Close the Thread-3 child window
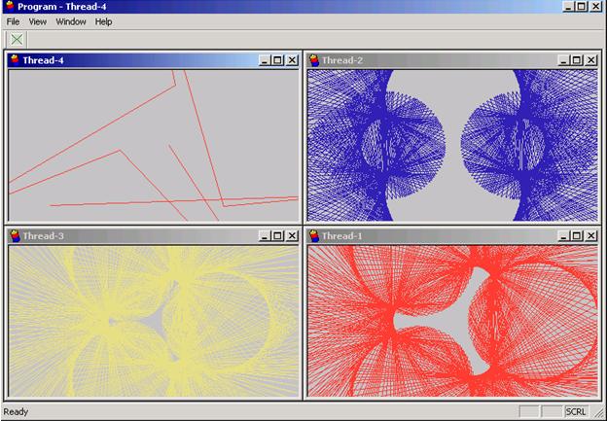This screenshot has width=608, height=421. coord(292,235)
